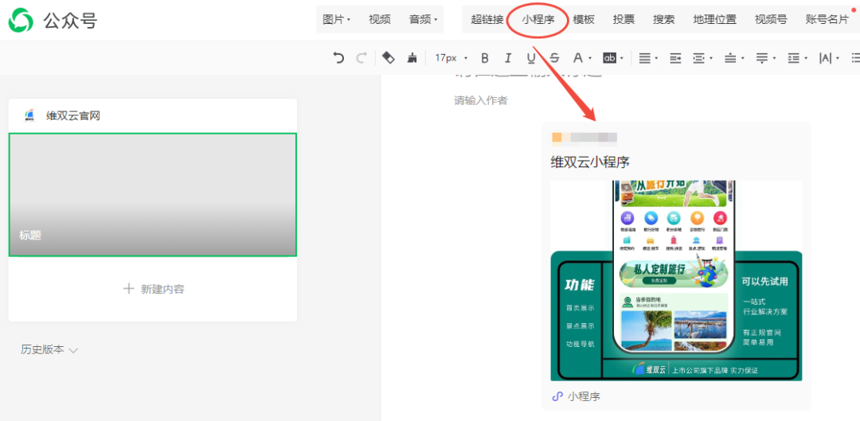Click the green 公众号 logo icon
This screenshot has width=860, height=421.
coord(21,20)
